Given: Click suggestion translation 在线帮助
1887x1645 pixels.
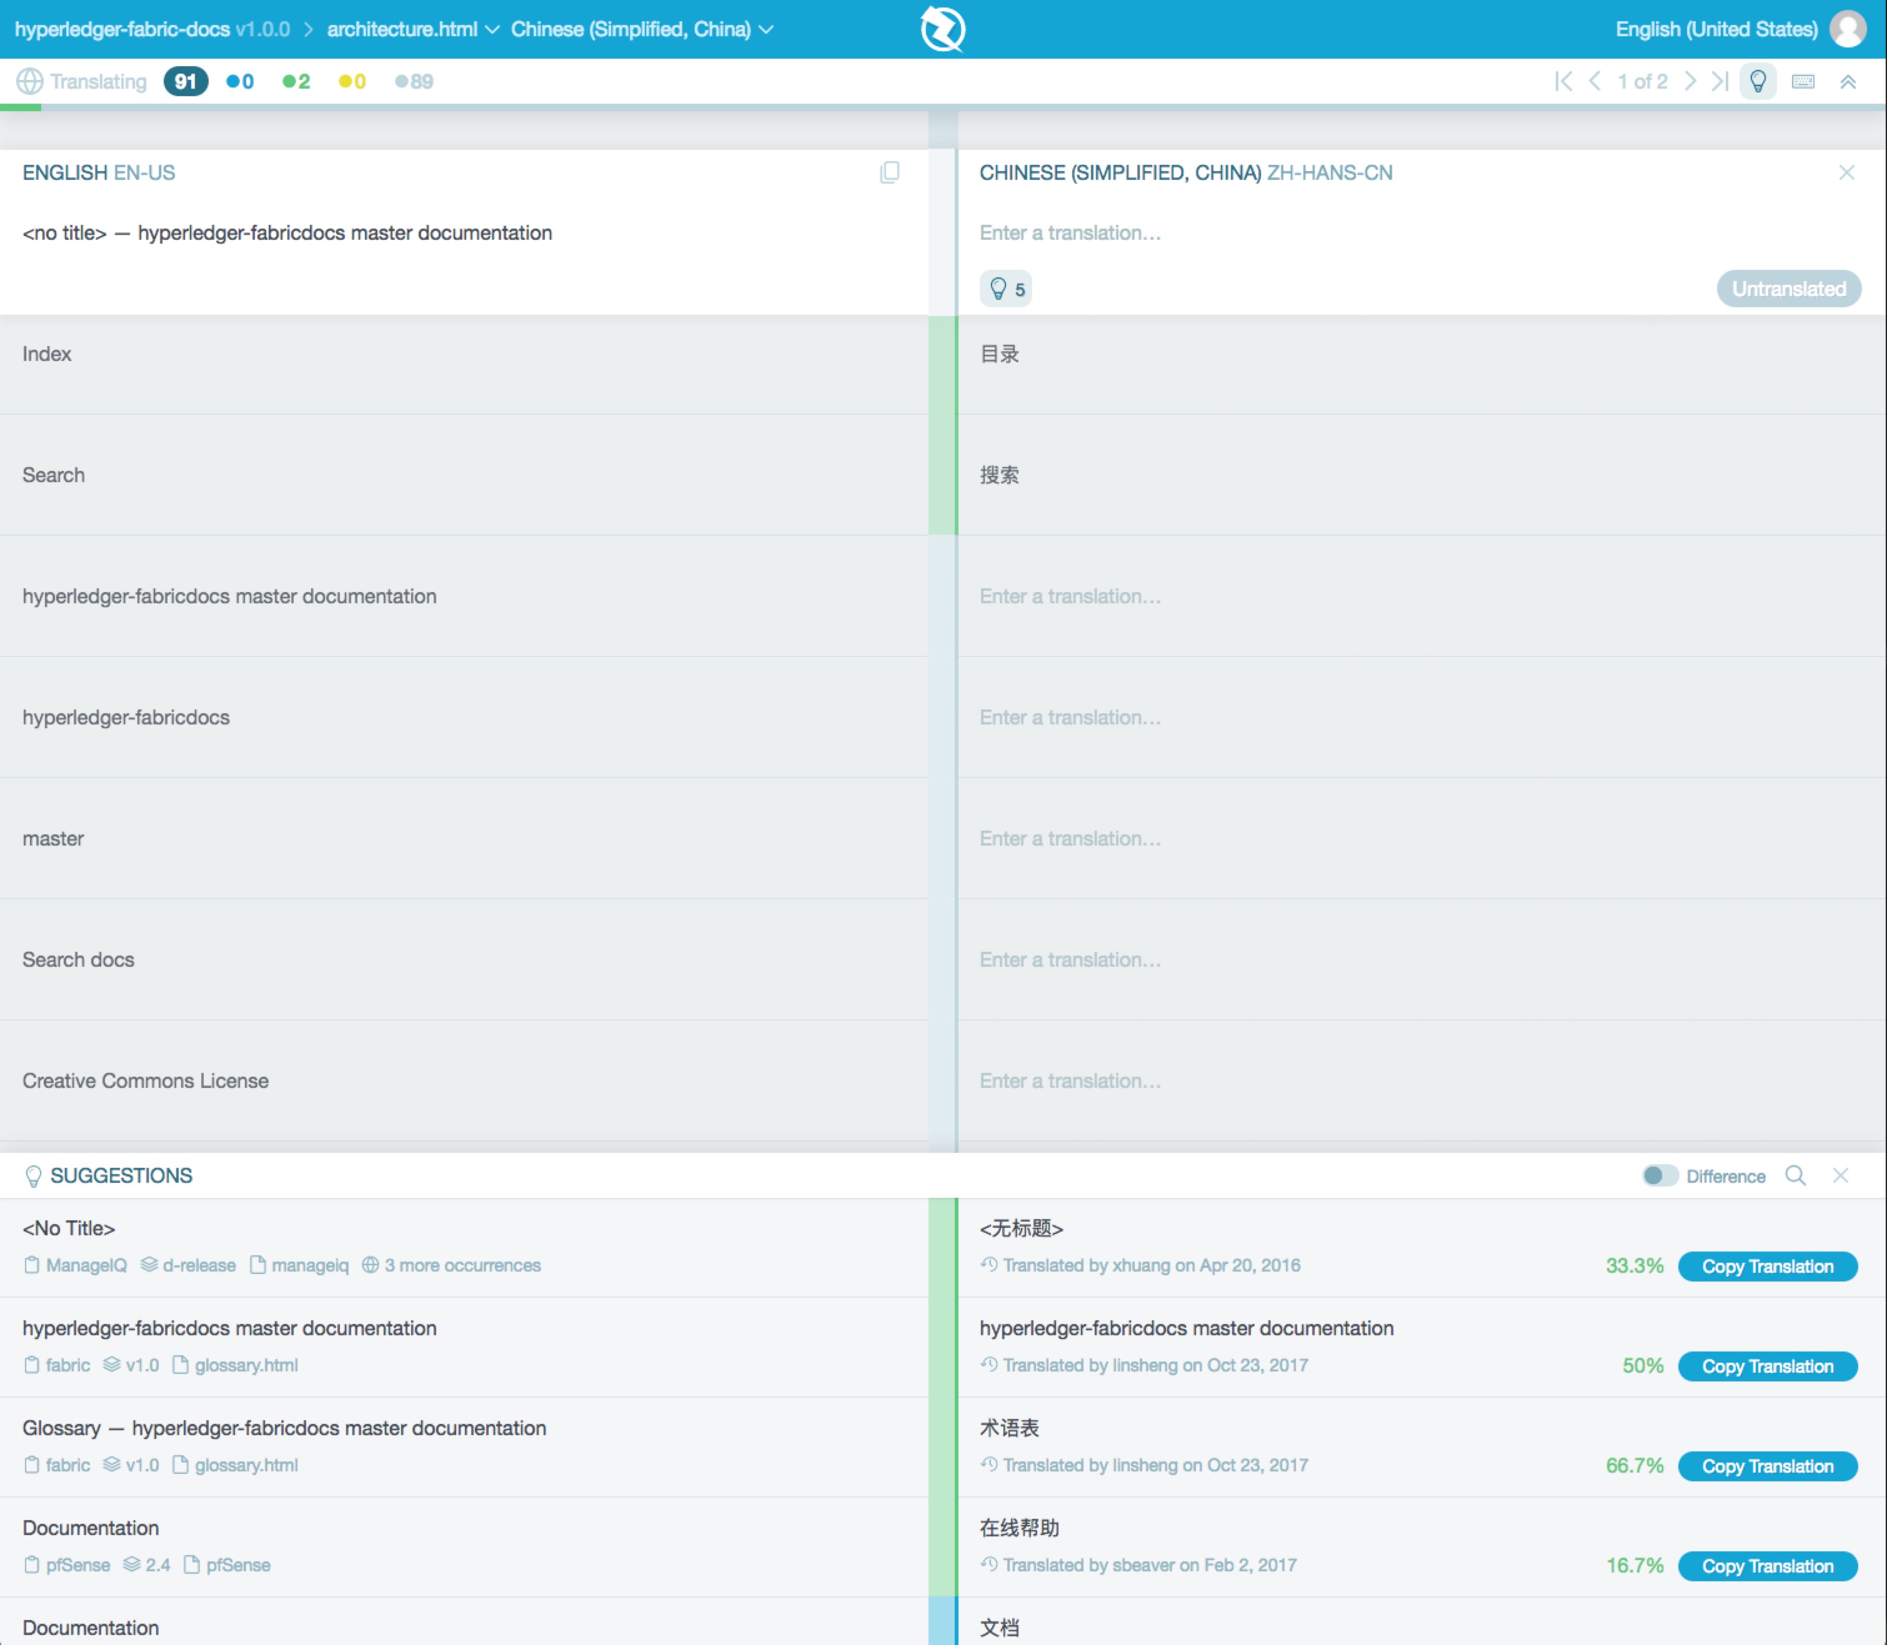Looking at the screenshot, I should pyautogui.click(x=1019, y=1528).
